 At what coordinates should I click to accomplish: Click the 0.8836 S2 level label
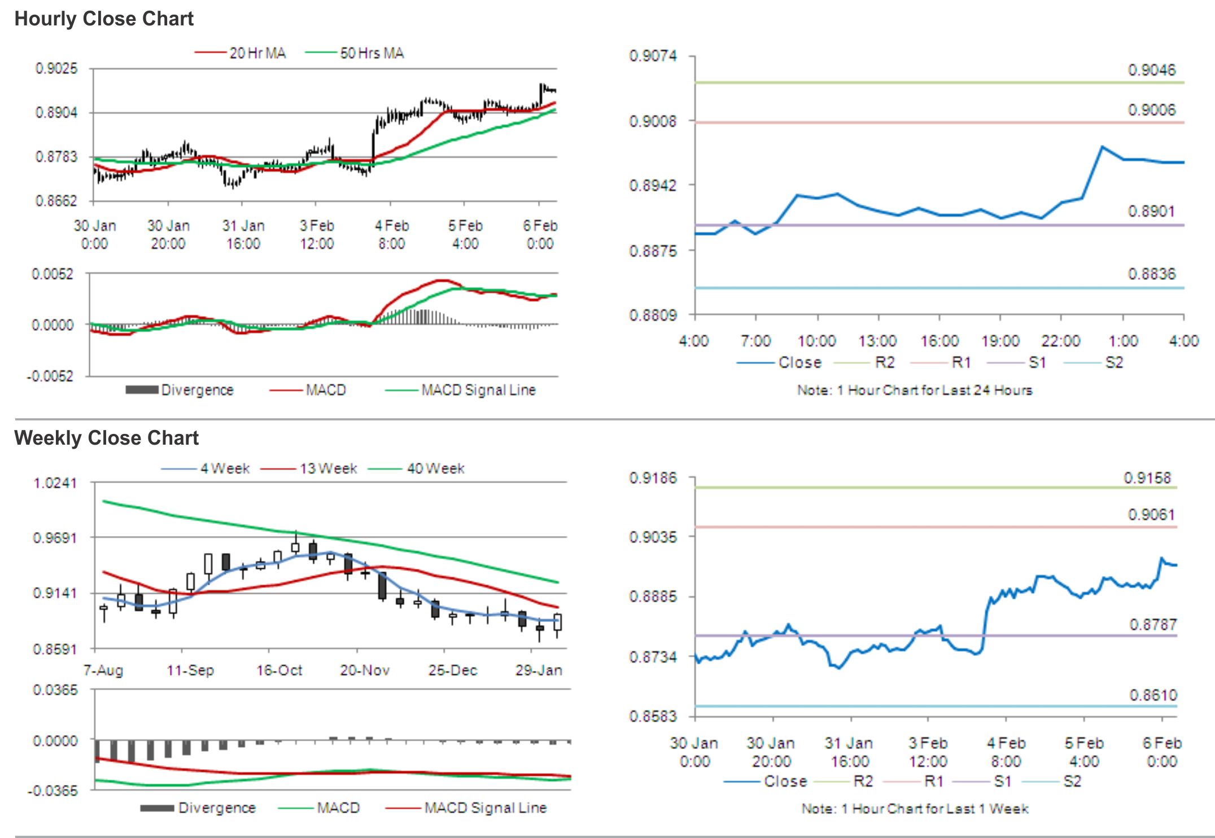click(x=1152, y=274)
